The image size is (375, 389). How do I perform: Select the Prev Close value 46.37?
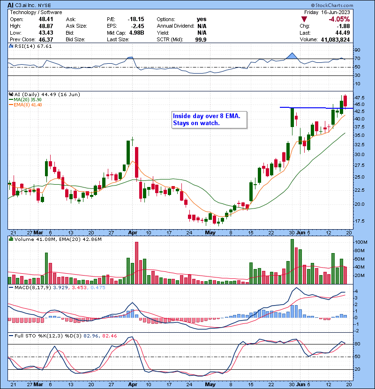click(45, 39)
